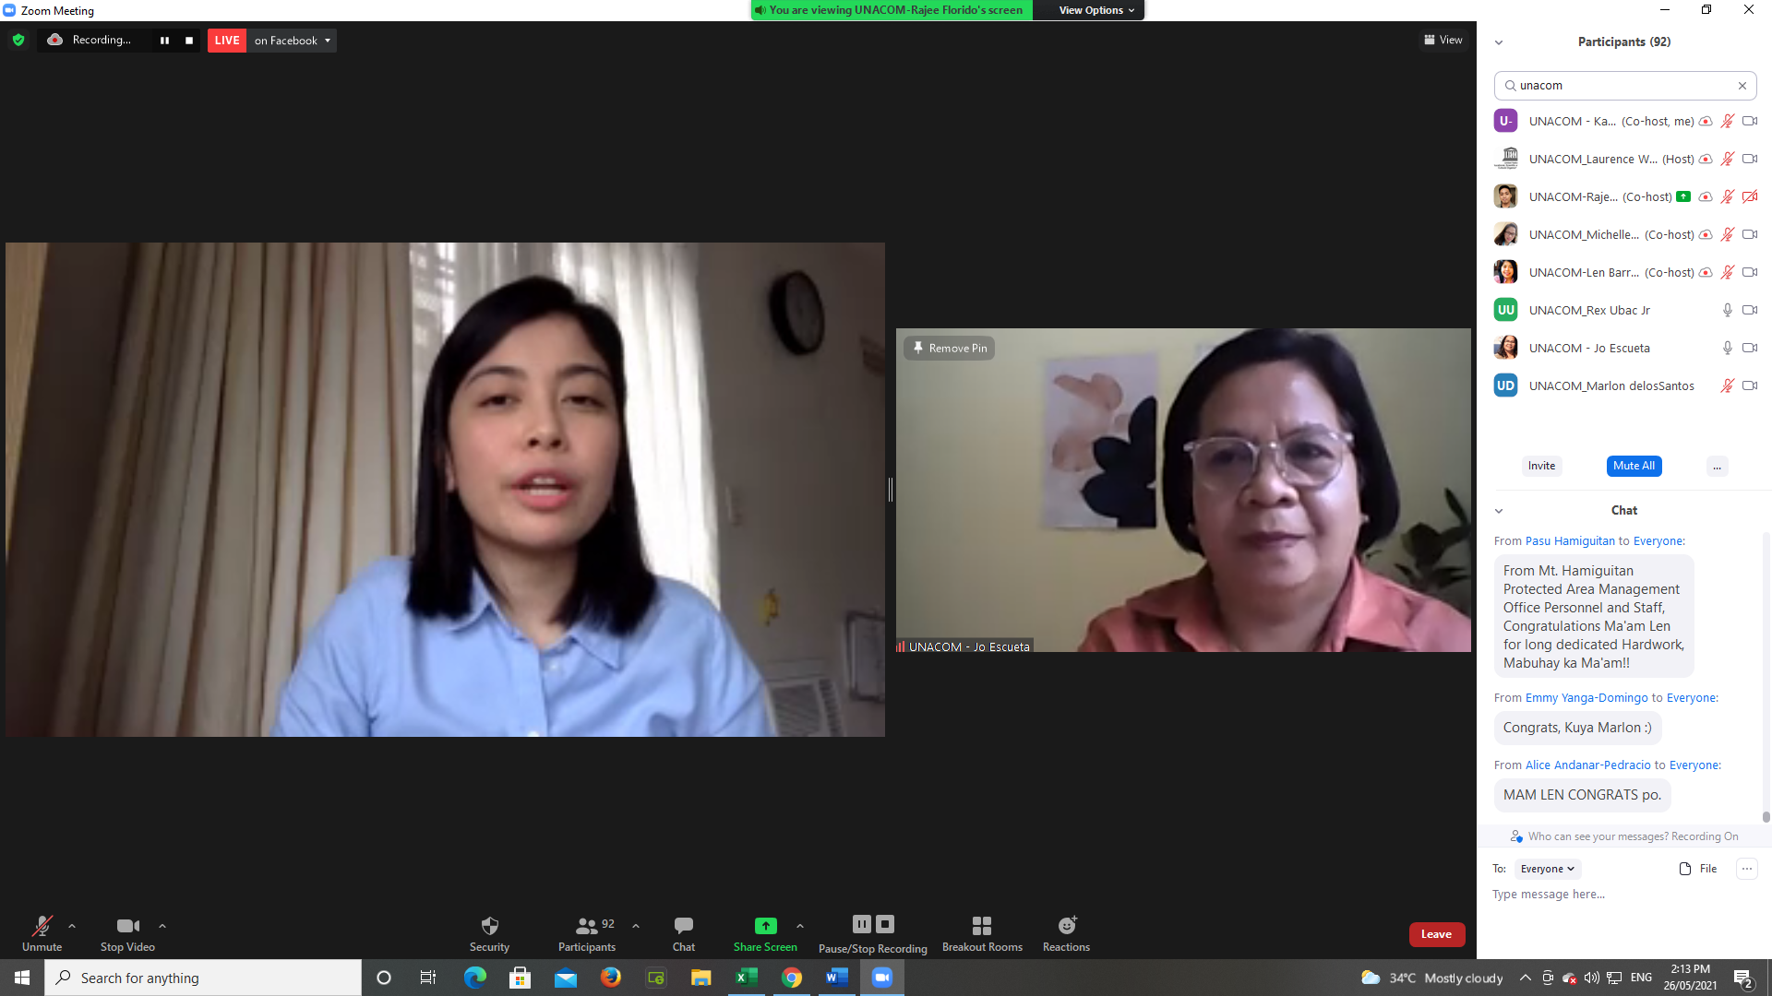The image size is (1772, 996).
Task: Stop recording from top indicator
Action: [x=189, y=41]
